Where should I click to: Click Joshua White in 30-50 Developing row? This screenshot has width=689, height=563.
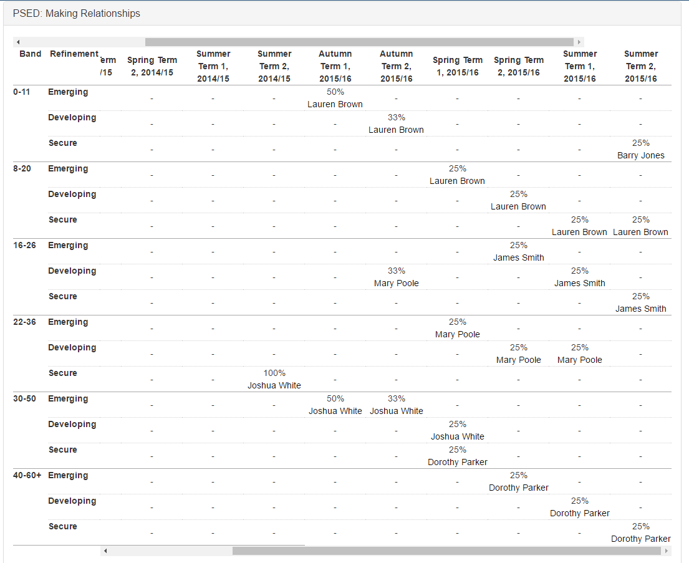point(458,436)
